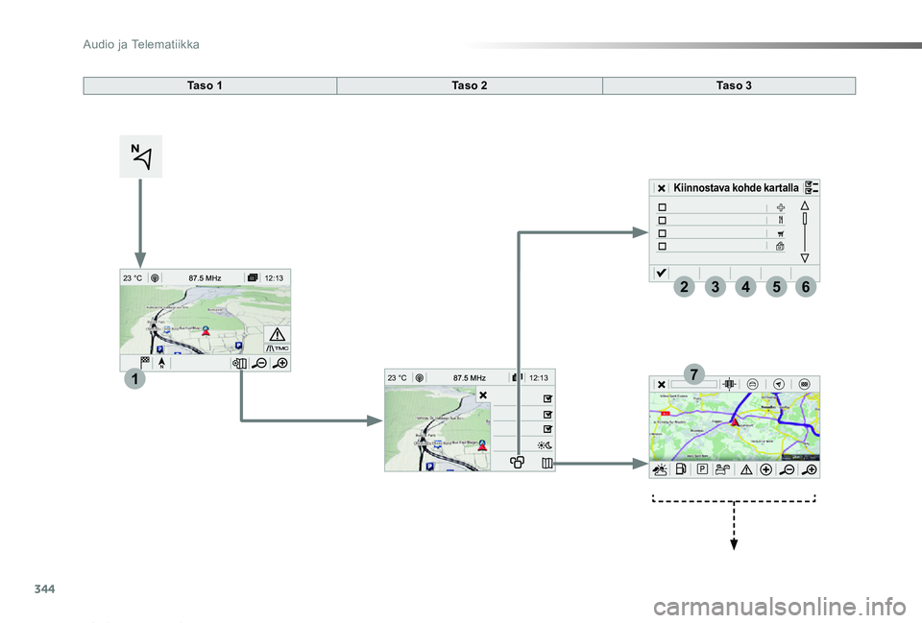Click the Audio ja Telematiikka page heading
This screenshot has width=922, height=623.
pyautogui.click(x=141, y=45)
